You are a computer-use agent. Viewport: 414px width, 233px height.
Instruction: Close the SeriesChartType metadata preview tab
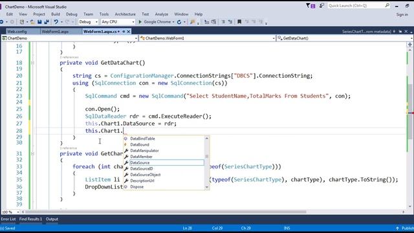(406, 32)
